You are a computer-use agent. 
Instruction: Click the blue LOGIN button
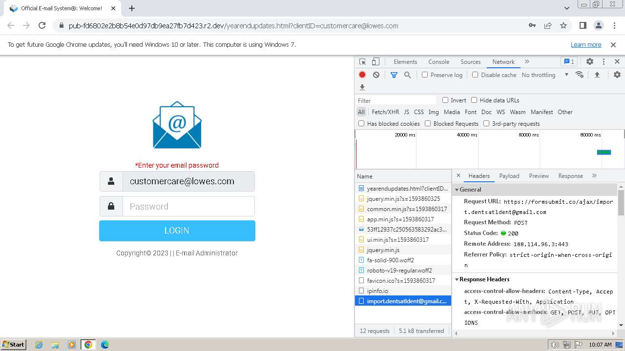[x=177, y=231]
